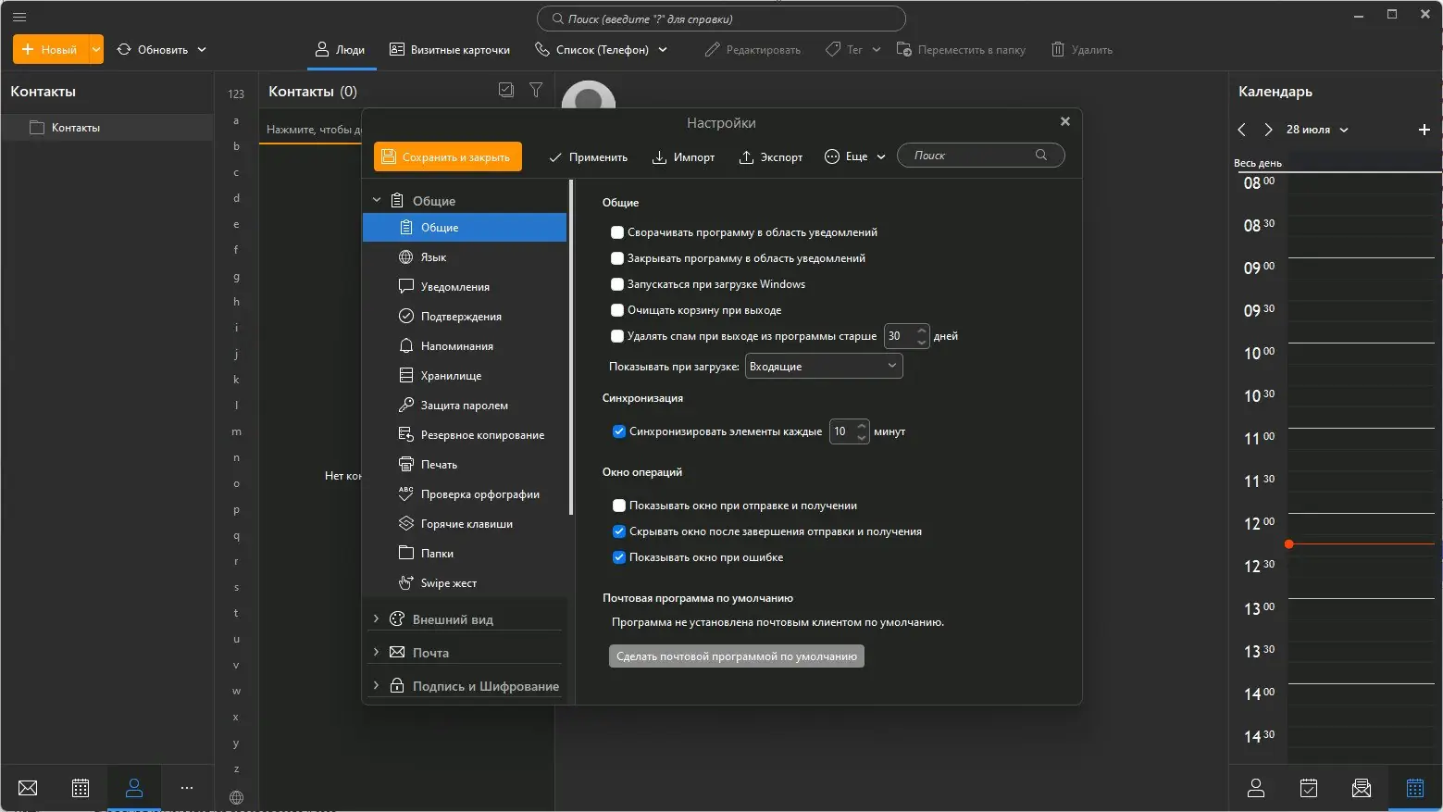Image resolution: width=1443 pixels, height=812 pixels.
Task: Open the Показывать при загрузке dropdown
Action: (822, 366)
